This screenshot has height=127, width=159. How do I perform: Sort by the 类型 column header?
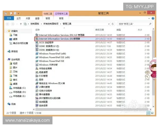(119, 30)
